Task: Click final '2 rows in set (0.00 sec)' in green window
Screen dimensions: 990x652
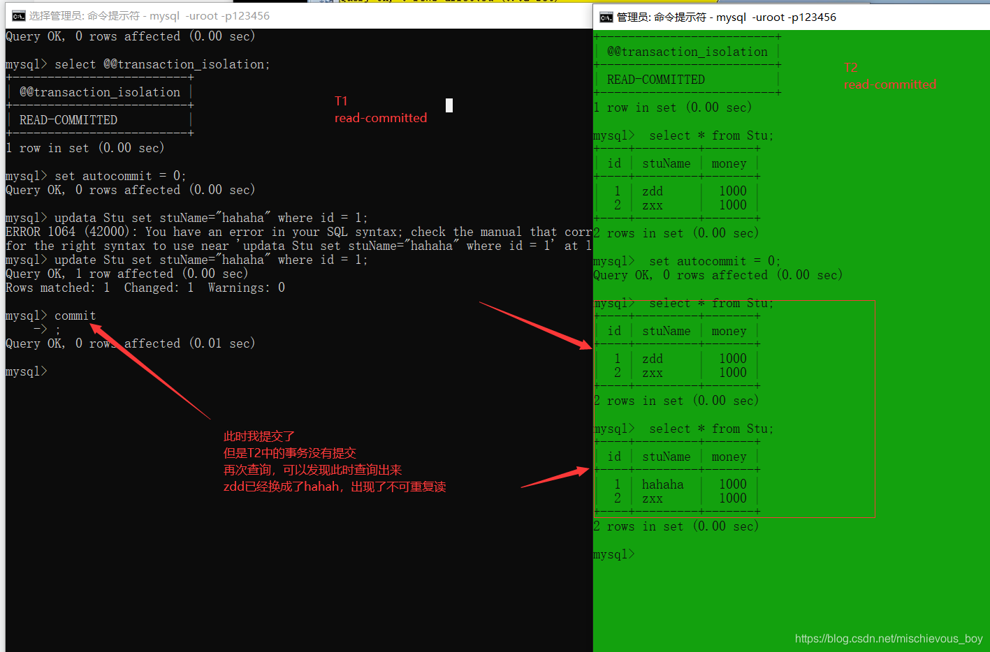Action: [x=676, y=526]
